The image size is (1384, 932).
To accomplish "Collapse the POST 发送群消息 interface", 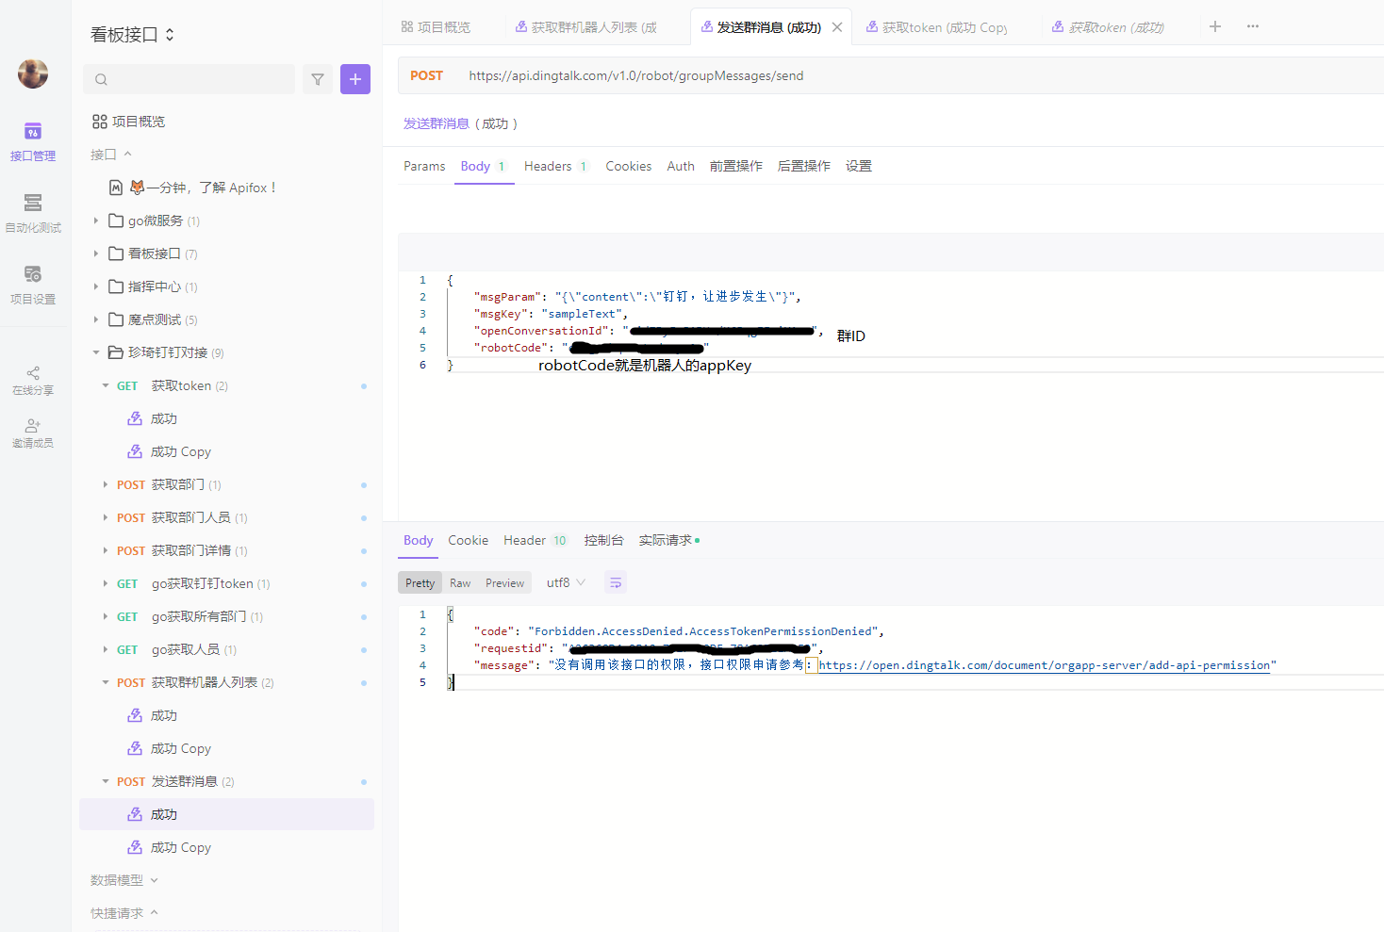I will coord(106,781).
